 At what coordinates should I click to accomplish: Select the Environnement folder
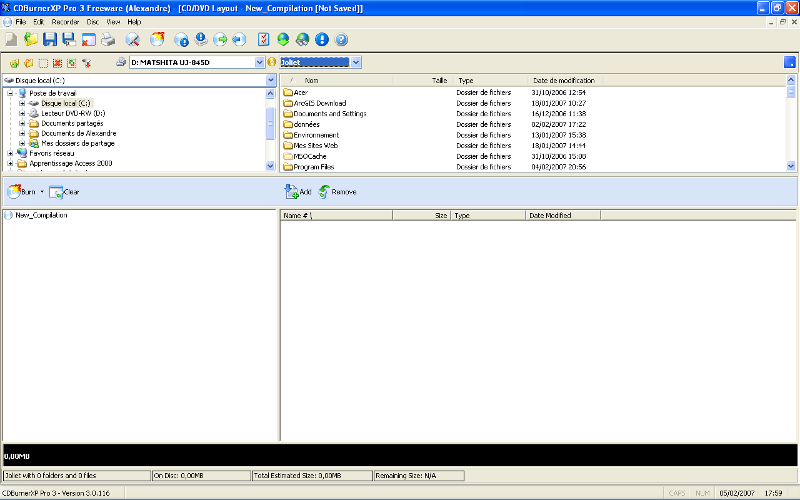click(316, 135)
